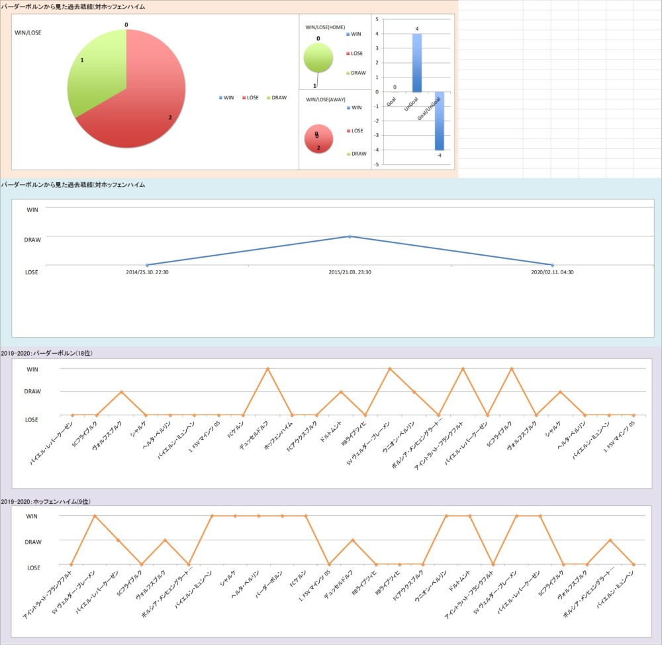Click LOSE legend entry in WIN/LOSE(HOME) chart

[x=355, y=53]
